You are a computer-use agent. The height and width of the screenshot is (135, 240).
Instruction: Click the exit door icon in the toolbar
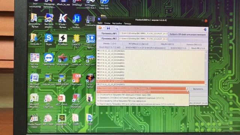[205, 30]
